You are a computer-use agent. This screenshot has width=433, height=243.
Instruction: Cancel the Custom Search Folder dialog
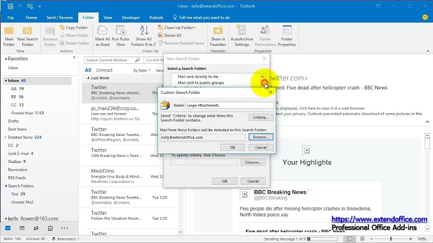click(260, 147)
